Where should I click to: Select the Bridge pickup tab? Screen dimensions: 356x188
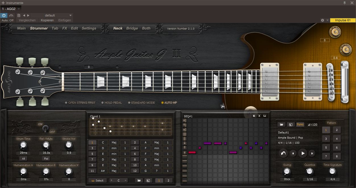[132, 28]
